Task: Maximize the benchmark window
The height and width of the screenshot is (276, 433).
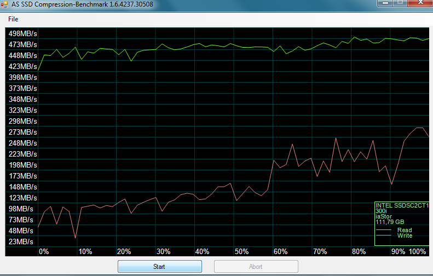Action: [400, 3]
